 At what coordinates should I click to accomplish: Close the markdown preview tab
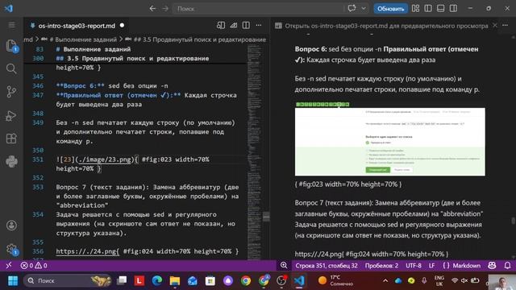point(494,25)
